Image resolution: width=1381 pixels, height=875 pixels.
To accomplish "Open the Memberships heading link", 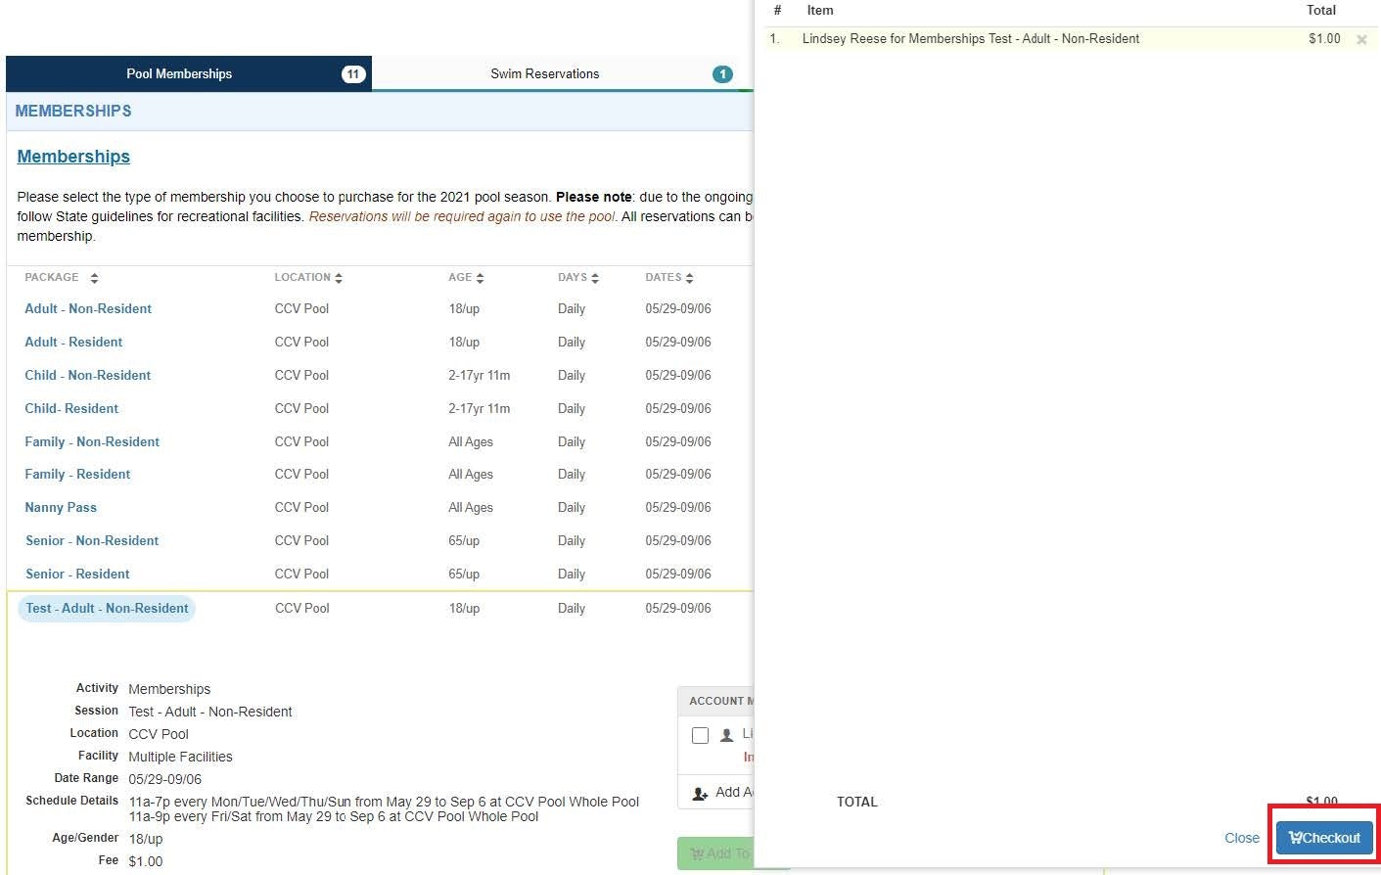I will click(x=73, y=157).
